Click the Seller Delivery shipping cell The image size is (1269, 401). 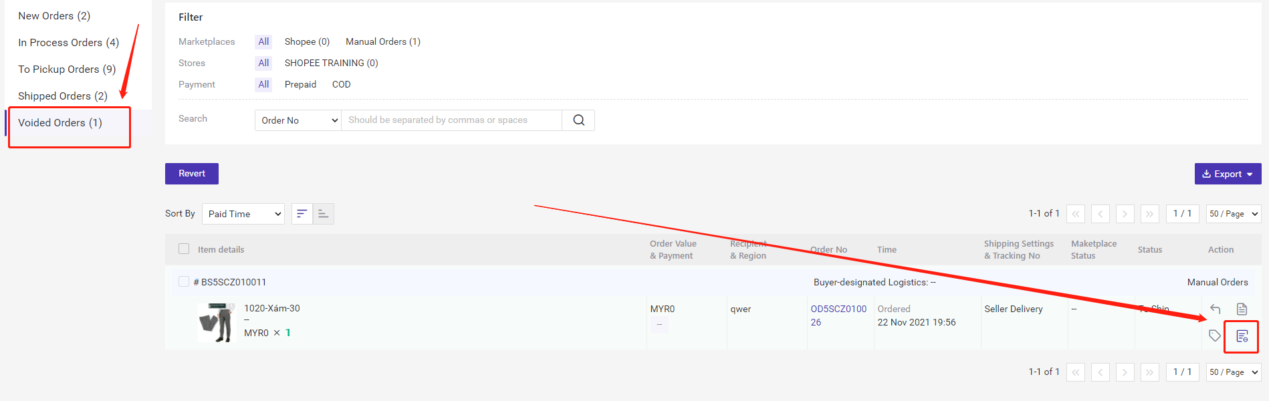pos(1014,309)
